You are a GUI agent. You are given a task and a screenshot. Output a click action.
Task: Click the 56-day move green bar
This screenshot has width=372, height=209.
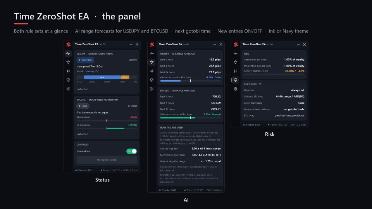pyautogui.click(x=115, y=128)
